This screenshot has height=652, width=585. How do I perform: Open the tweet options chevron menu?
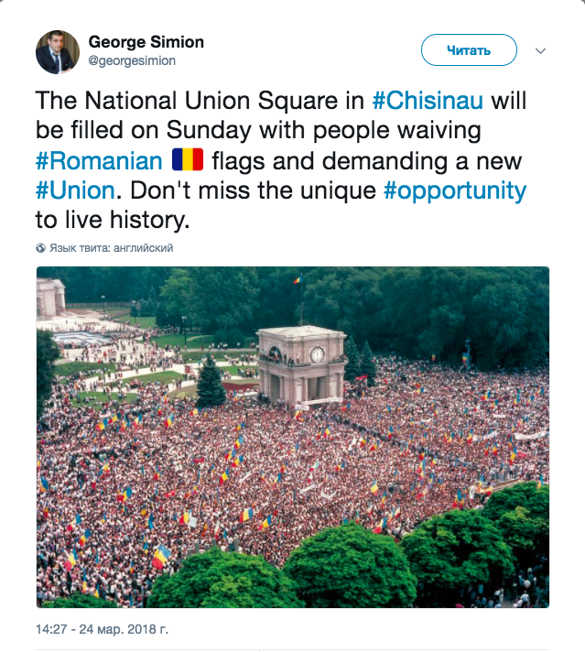[x=540, y=50]
